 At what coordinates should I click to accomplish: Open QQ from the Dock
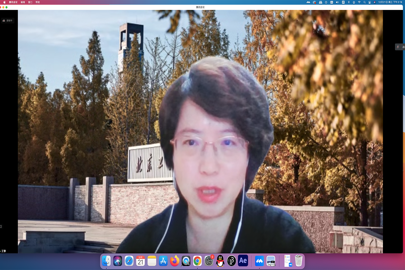click(220, 261)
